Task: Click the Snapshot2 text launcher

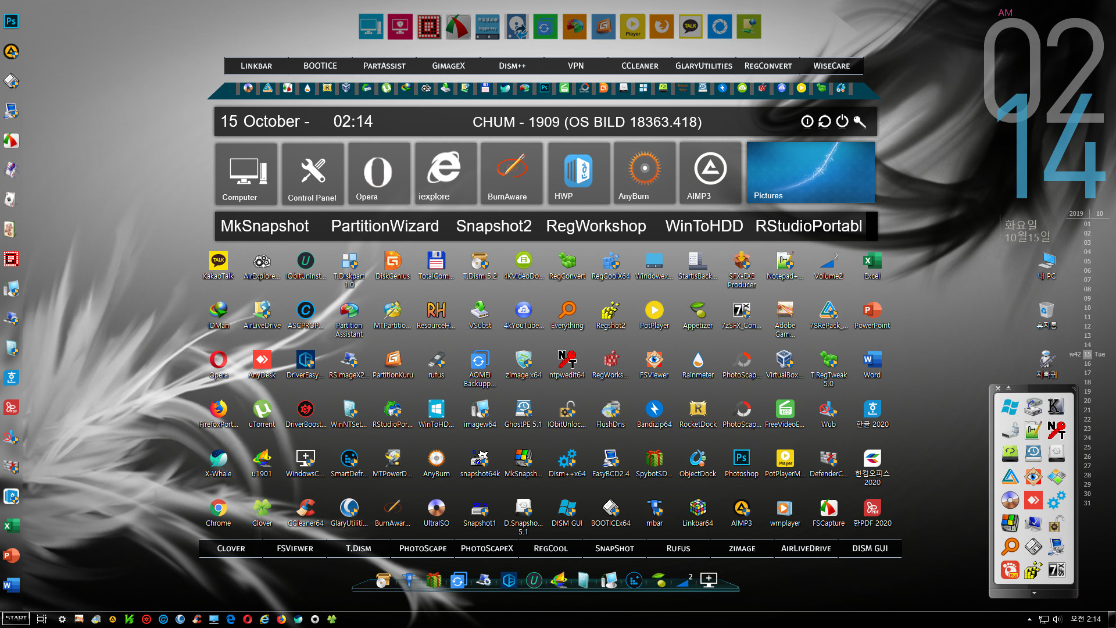Action: [493, 226]
